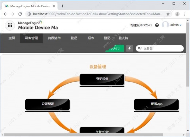Open Chrome three-dot menu
The height and width of the screenshot is (137, 190).
(x=185, y=14)
